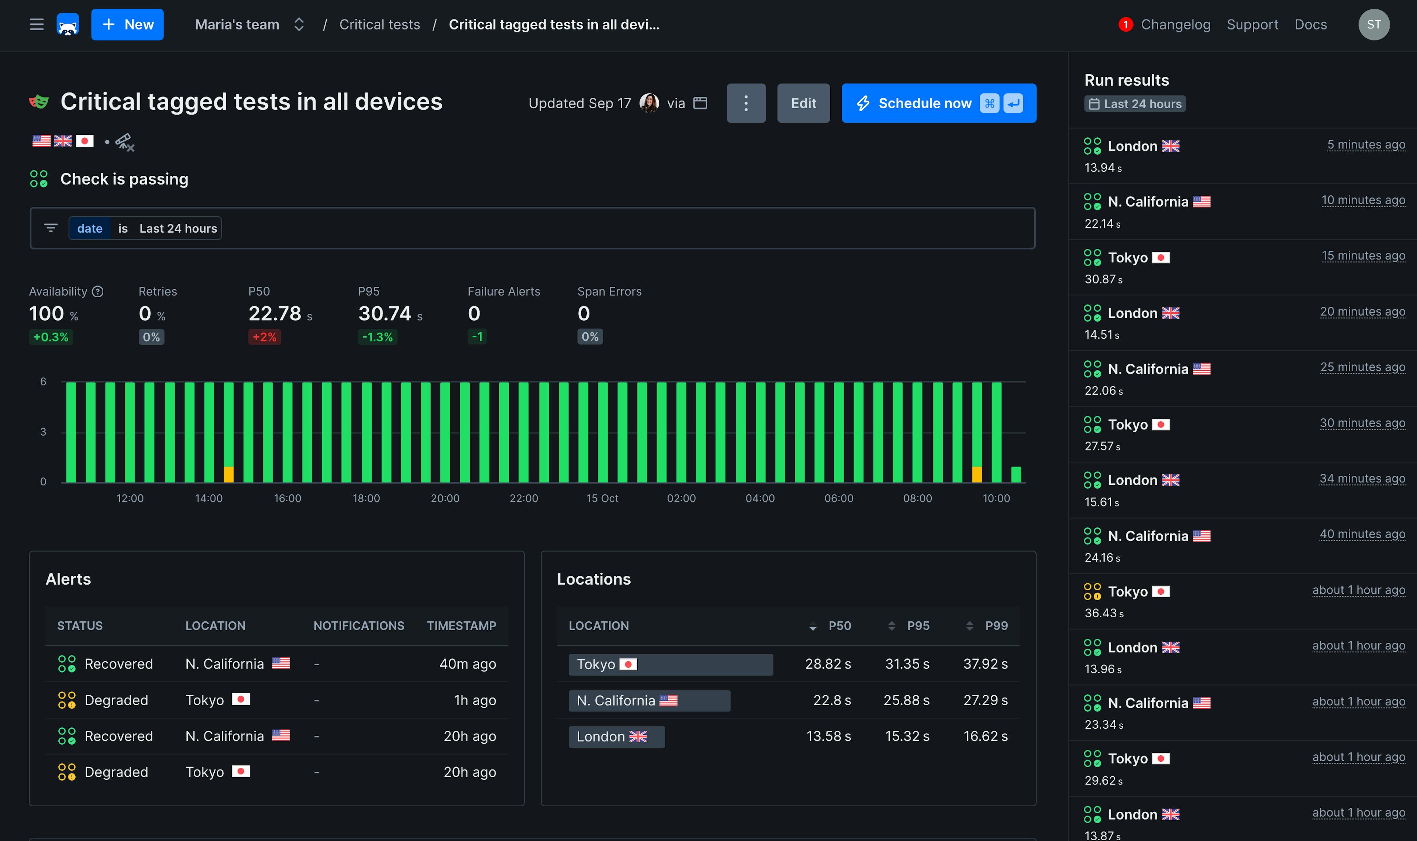The width and height of the screenshot is (1417, 841).
Task: Click the Checkly raccoon logo
Action: (68, 24)
